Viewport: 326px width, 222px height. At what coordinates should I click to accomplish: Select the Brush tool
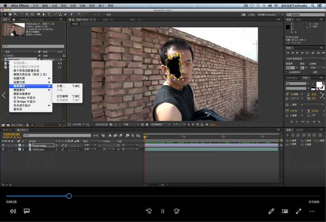[x=56, y=14]
